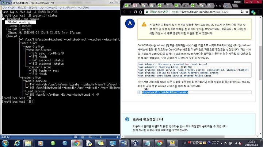The width and height of the screenshot is (263, 147).
Task: Click the 'session-2.scope' line in terminal
Action: tap(39, 50)
